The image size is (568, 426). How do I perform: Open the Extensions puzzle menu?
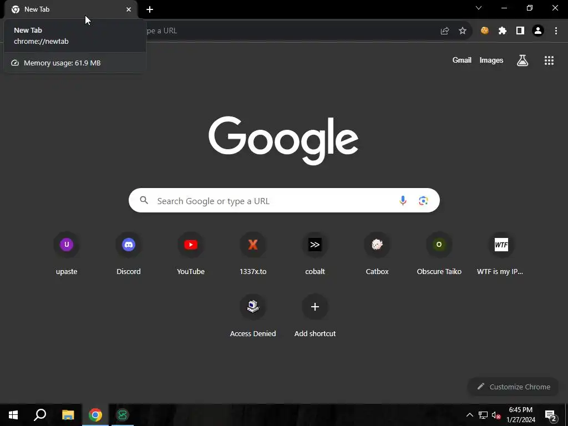click(x=503, y=31)
